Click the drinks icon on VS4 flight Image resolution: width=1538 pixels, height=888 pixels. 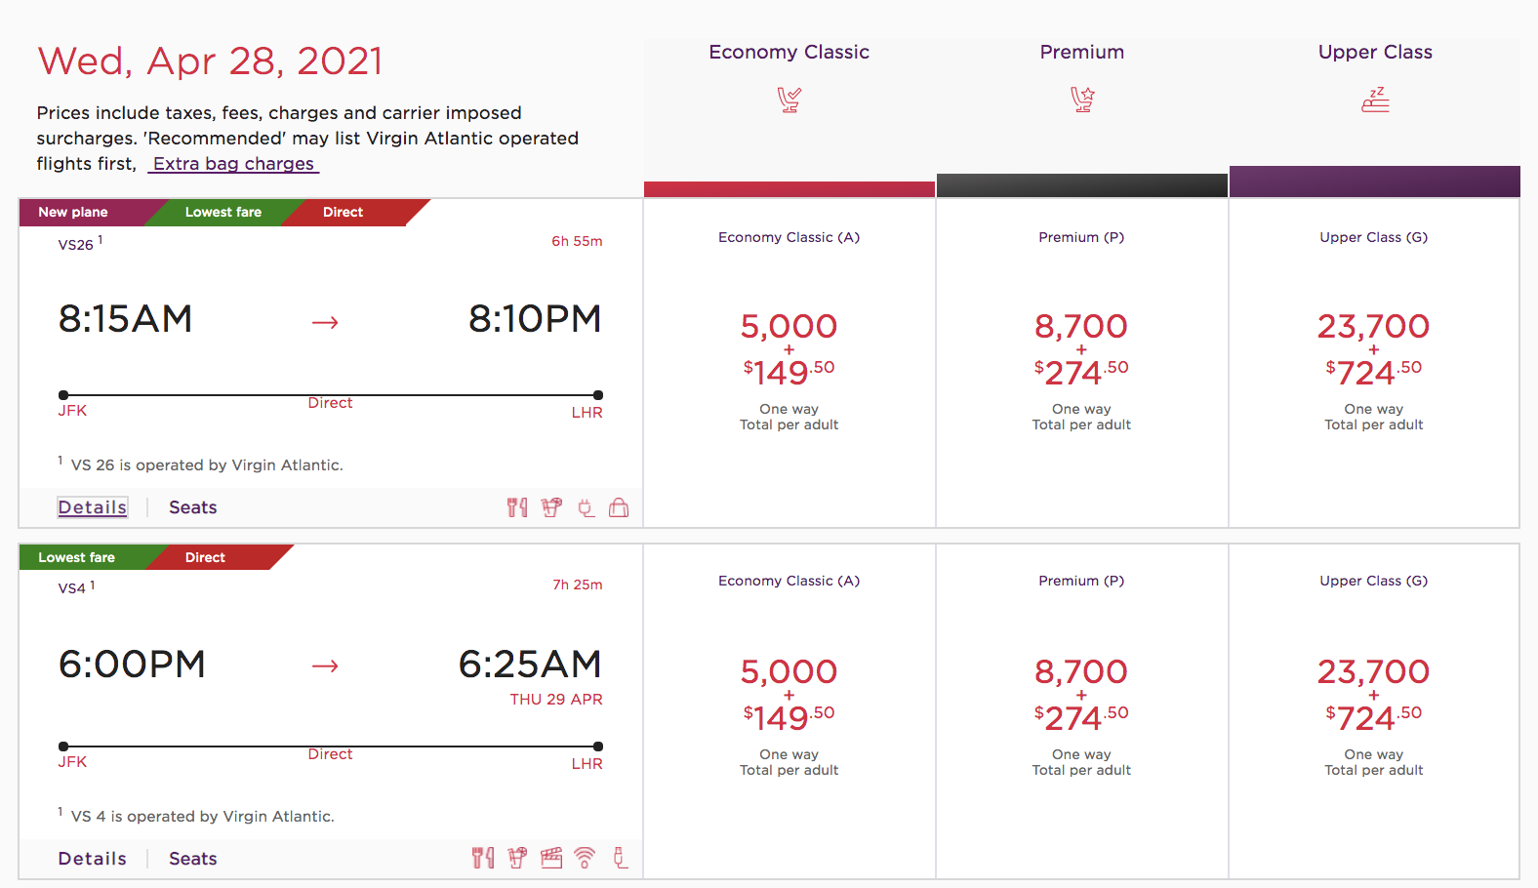click(x=516, y=858)
